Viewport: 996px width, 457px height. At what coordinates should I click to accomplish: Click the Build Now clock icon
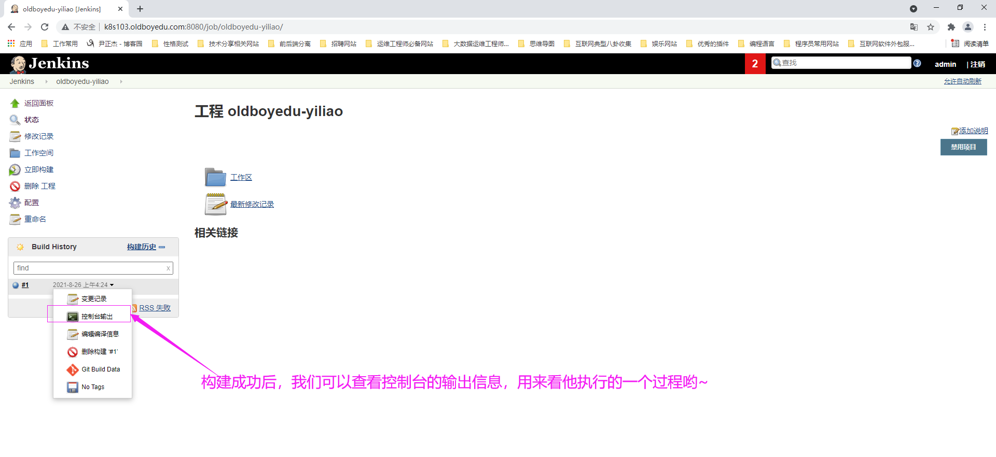(x=15, y=170)
